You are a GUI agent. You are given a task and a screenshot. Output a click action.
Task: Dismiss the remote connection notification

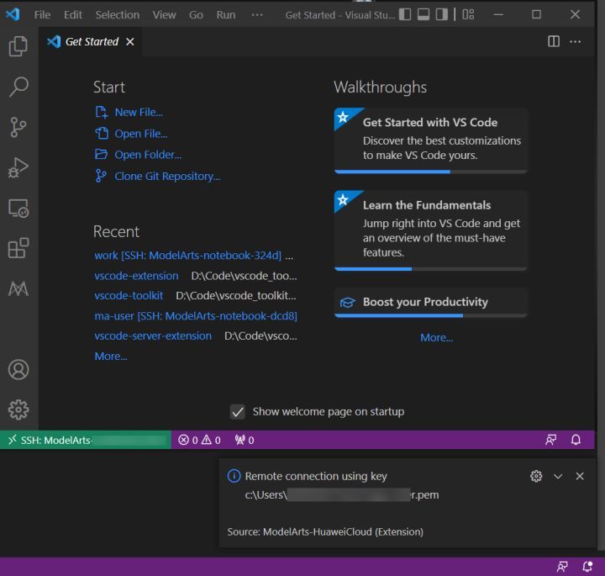(580, 477)
